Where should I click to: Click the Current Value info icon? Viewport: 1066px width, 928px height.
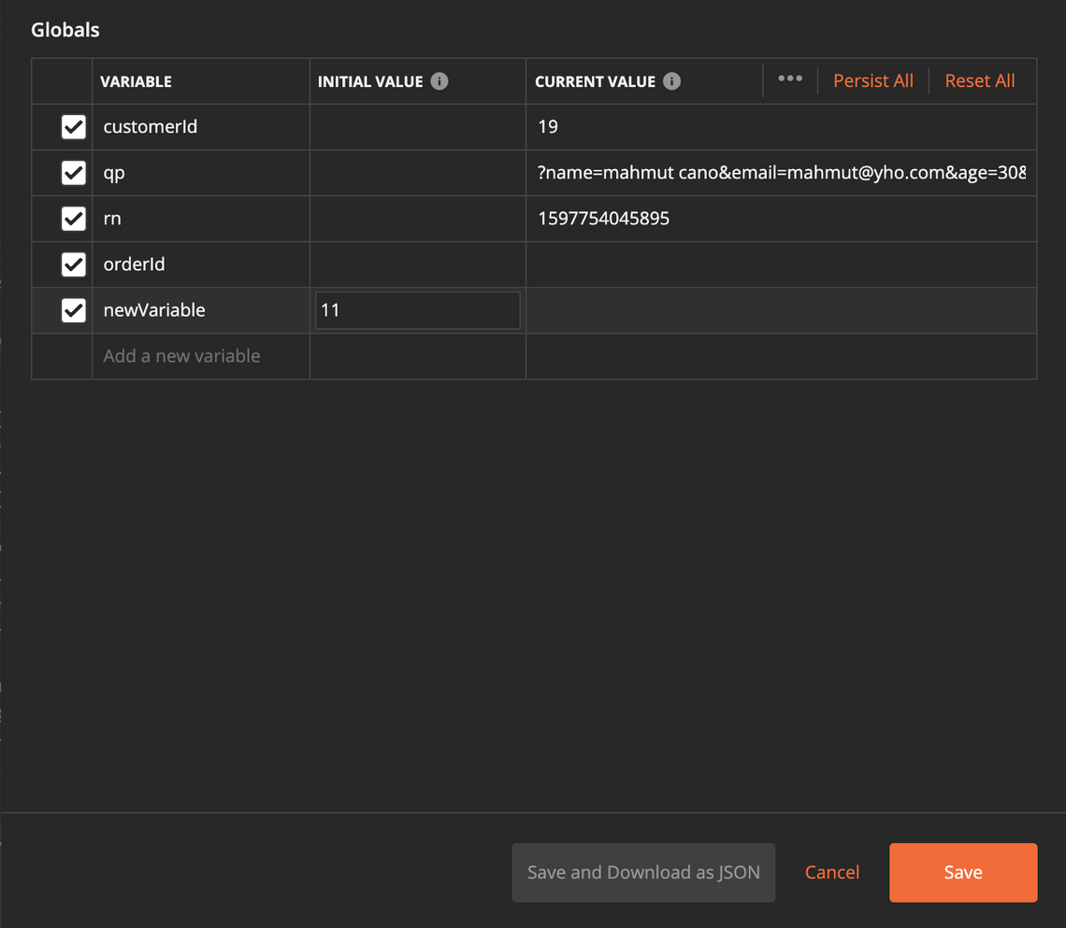[671, 81]
